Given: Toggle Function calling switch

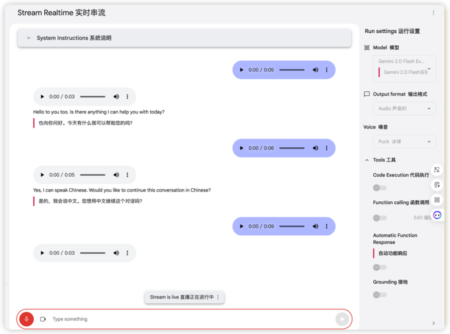Looking at the screenshot, I should point(380,218).
